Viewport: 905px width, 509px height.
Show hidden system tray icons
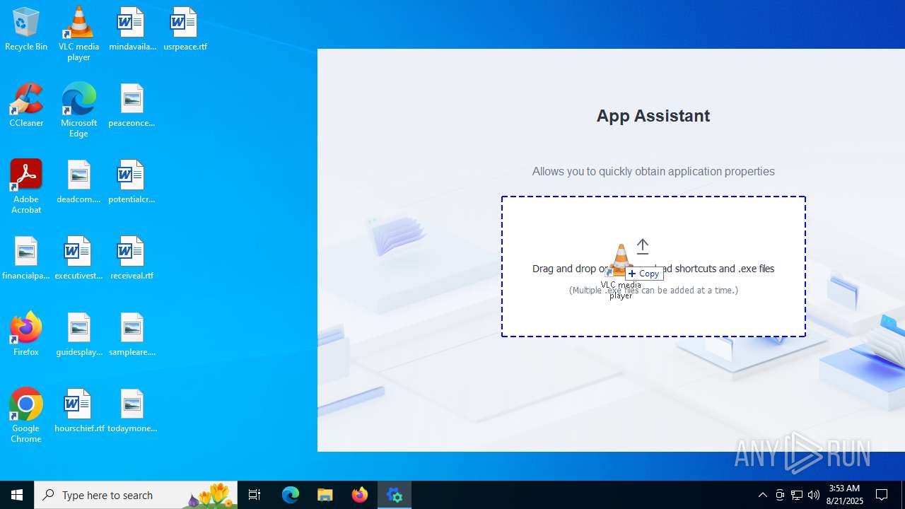point(762,495)
